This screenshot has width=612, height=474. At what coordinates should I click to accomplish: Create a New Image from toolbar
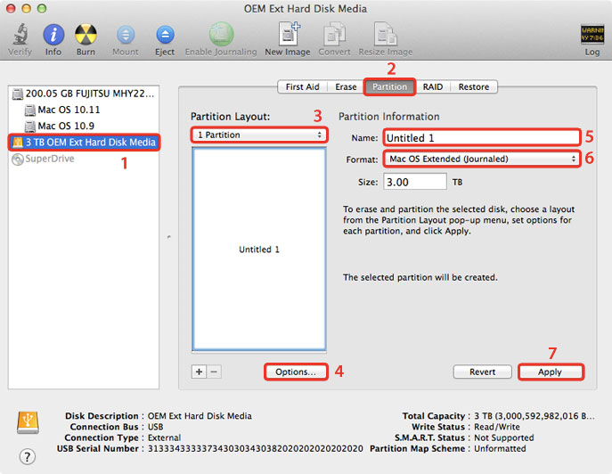[287, 35]
